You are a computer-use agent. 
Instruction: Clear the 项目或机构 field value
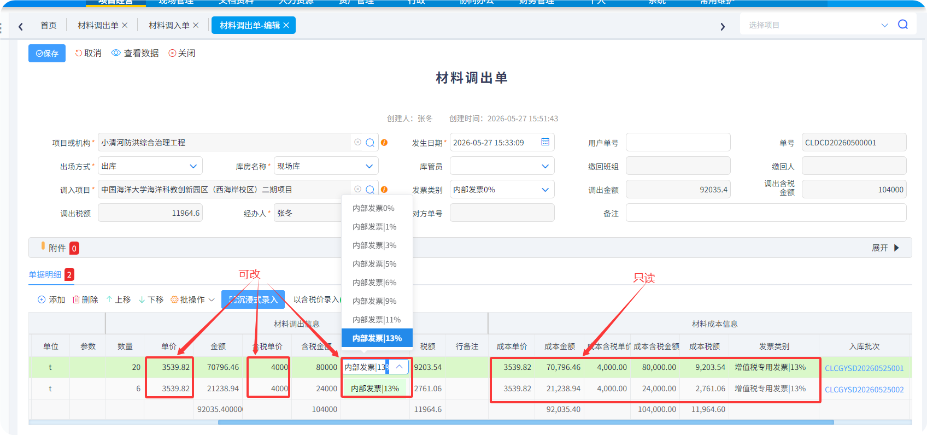pos(357,142)
